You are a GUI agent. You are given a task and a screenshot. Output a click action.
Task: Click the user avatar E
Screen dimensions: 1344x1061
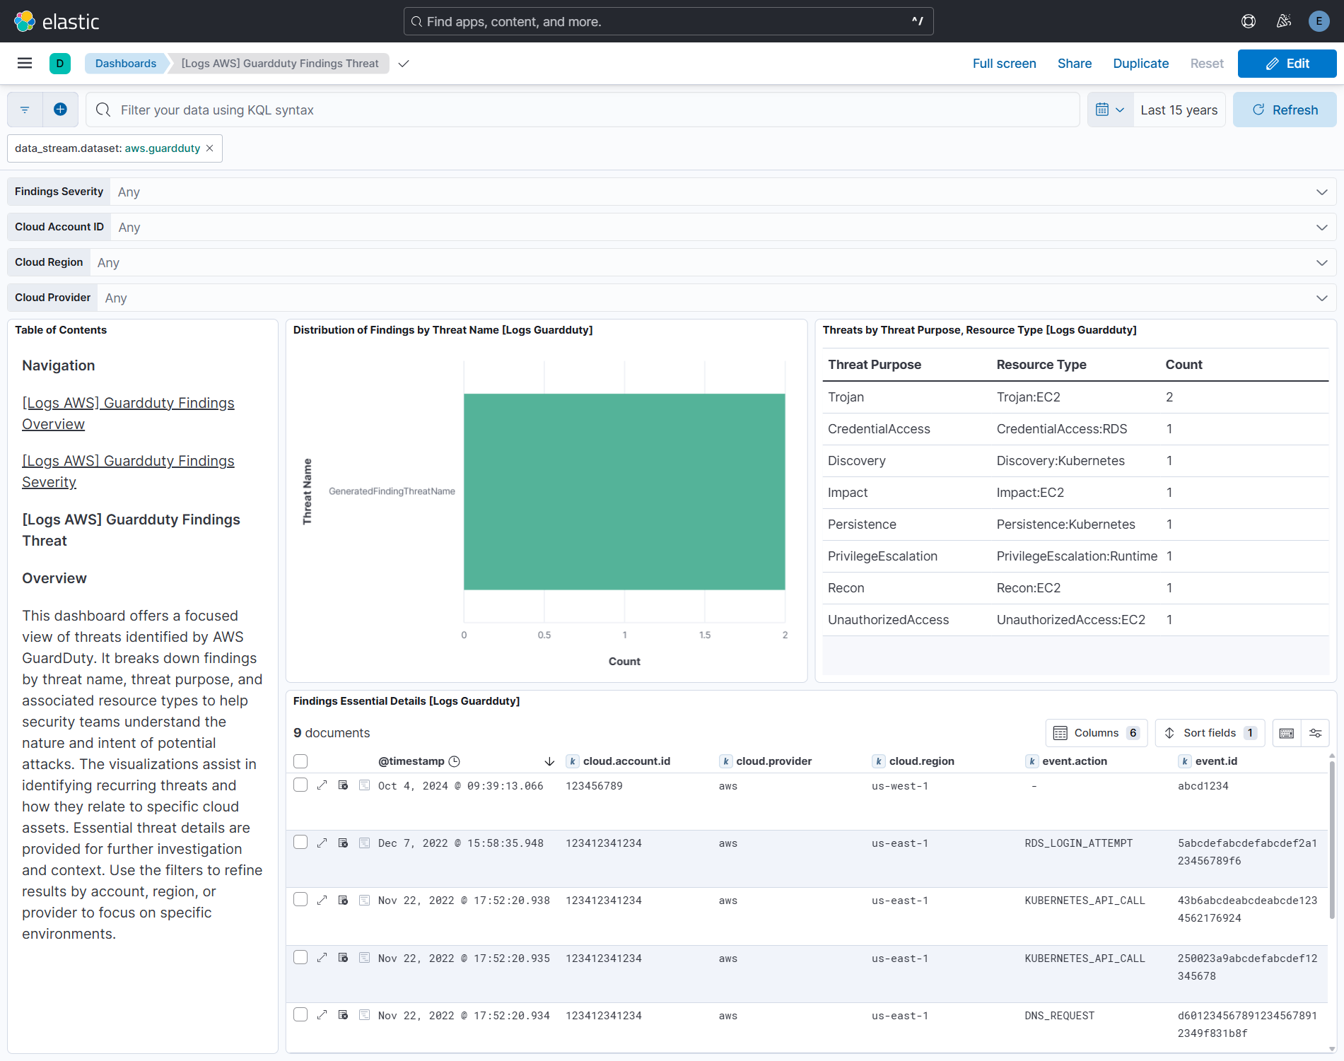click(1319, 21)
